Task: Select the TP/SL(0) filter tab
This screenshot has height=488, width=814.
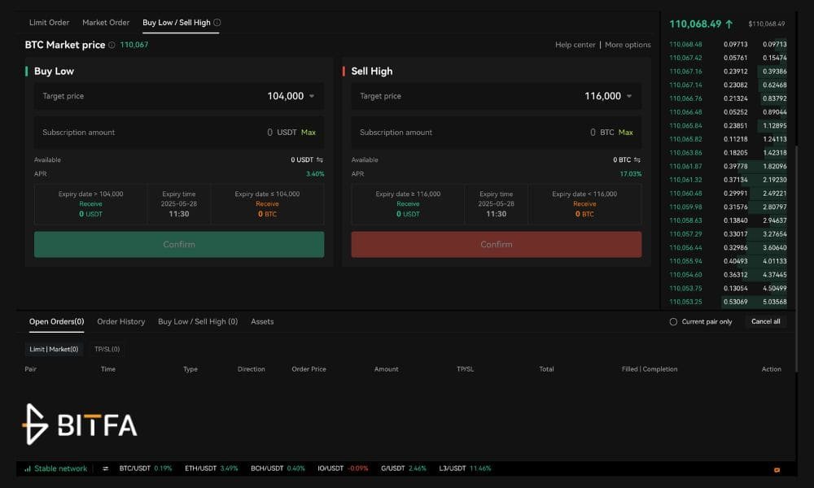Action: pos(107,349)
